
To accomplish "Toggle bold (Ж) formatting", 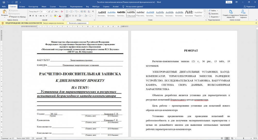I will [30, 16].
